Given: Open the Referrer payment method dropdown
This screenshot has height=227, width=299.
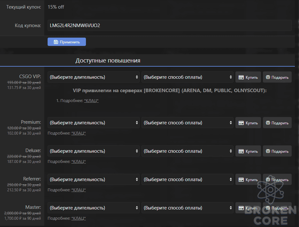Looking at the screenshot, I should click(x=187, y=179).
